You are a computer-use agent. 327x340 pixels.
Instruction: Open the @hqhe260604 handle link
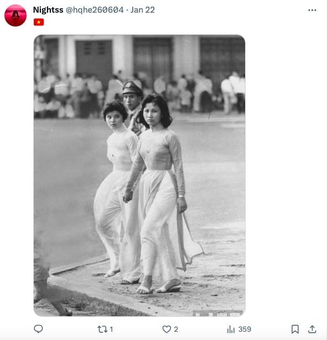pyautogui.click(x=95, y=10)
